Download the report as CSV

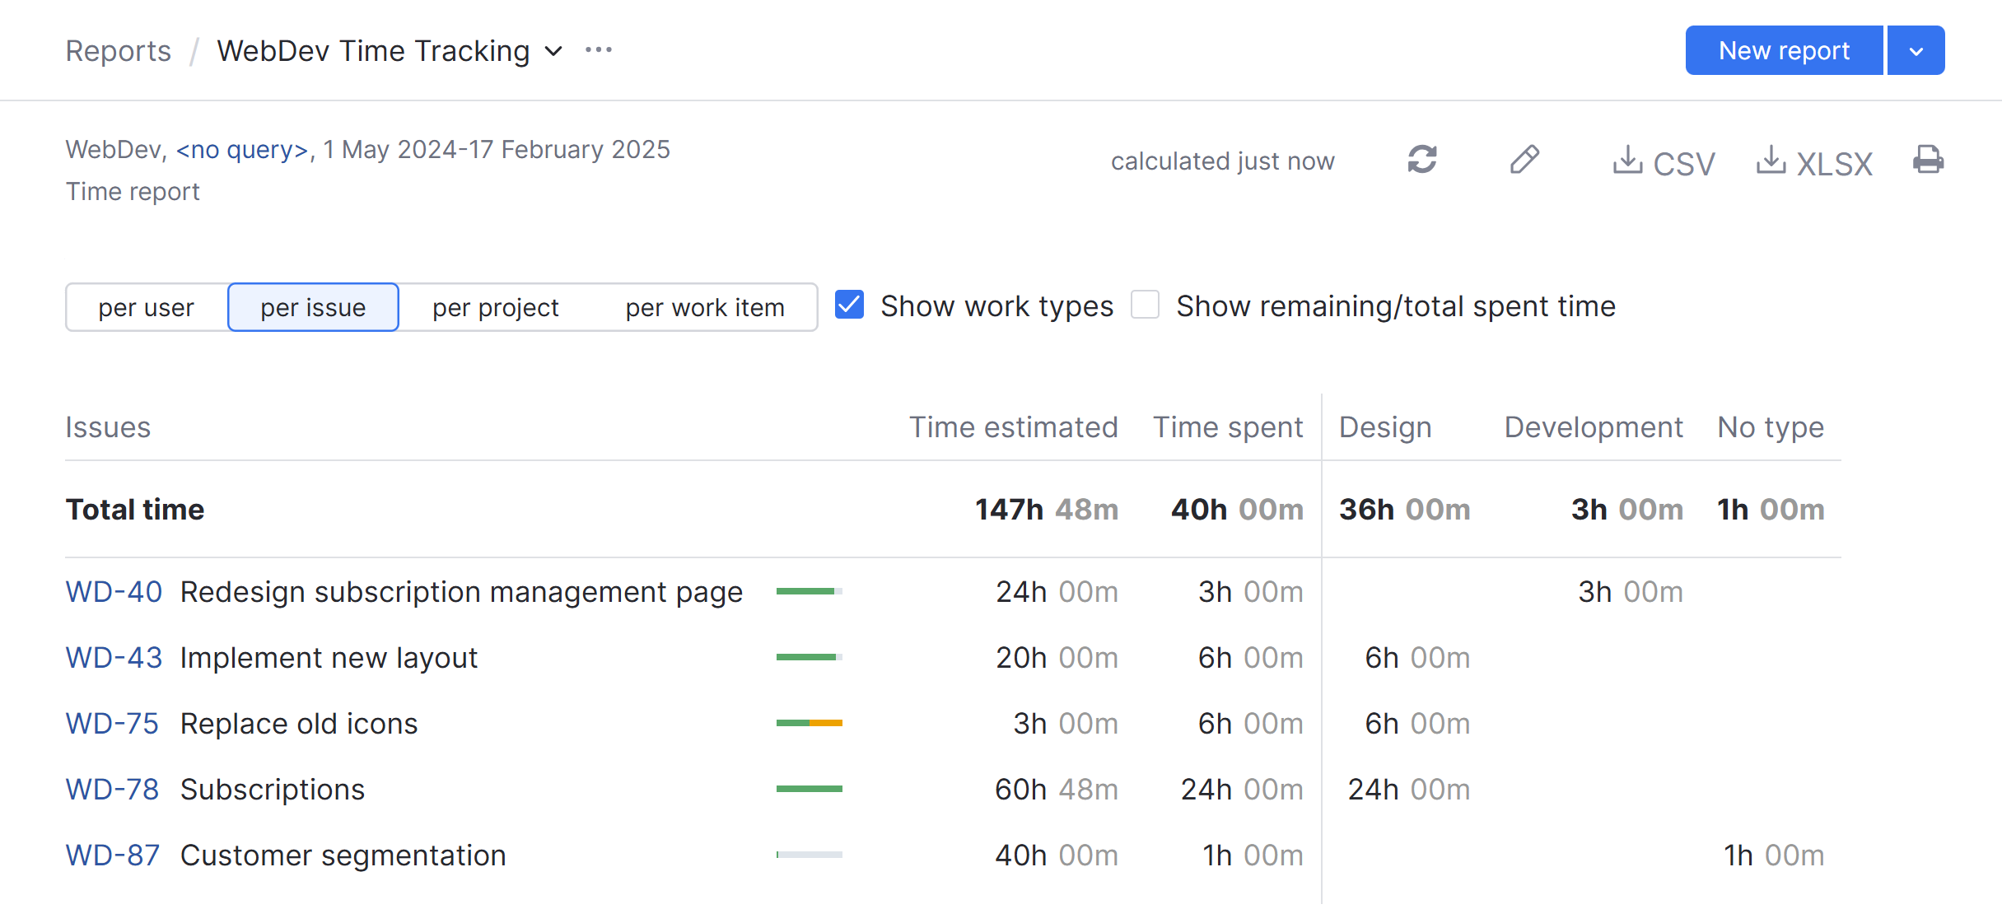point(1663,162)
